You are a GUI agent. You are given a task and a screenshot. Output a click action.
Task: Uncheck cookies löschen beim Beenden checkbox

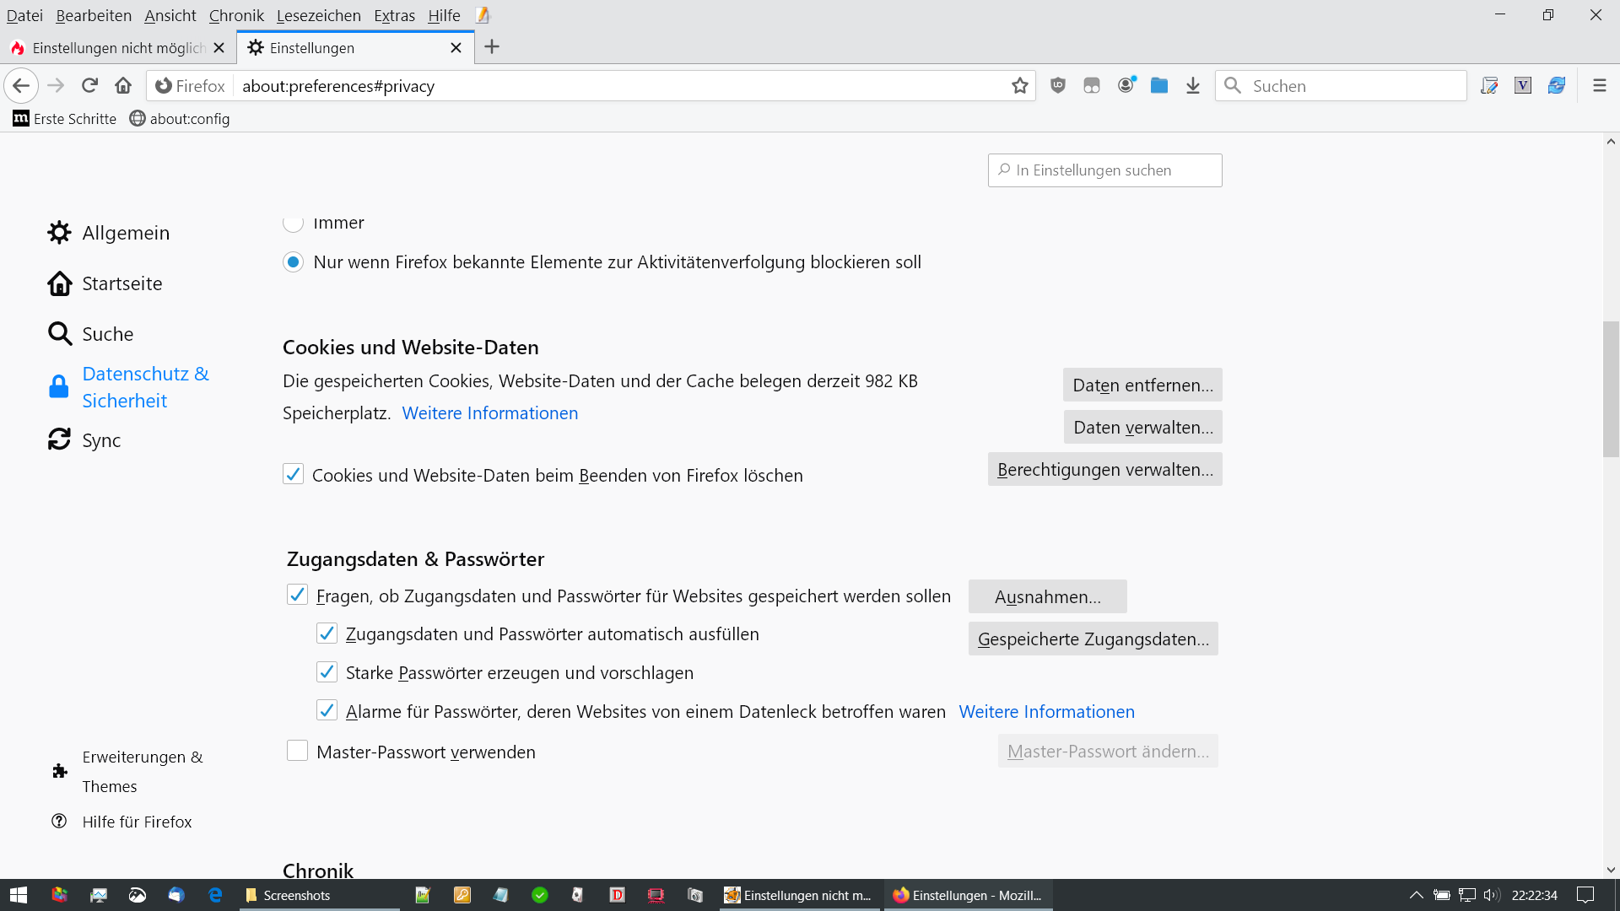pos(293,474)
